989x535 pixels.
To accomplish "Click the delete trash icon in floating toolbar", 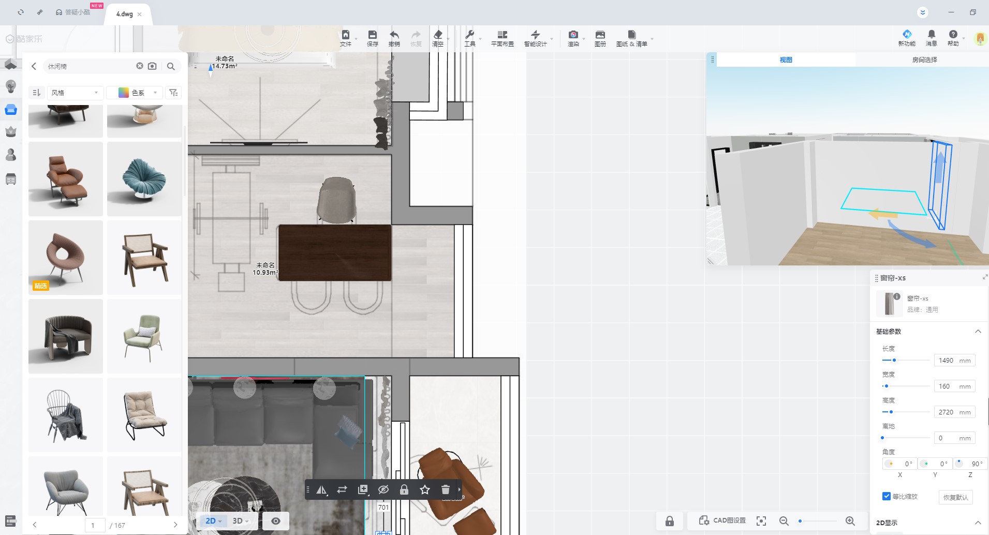I will coord(445,489).
